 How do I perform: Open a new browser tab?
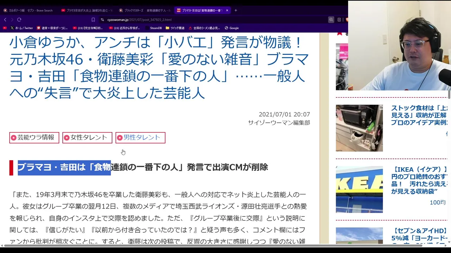coord(236,10)
